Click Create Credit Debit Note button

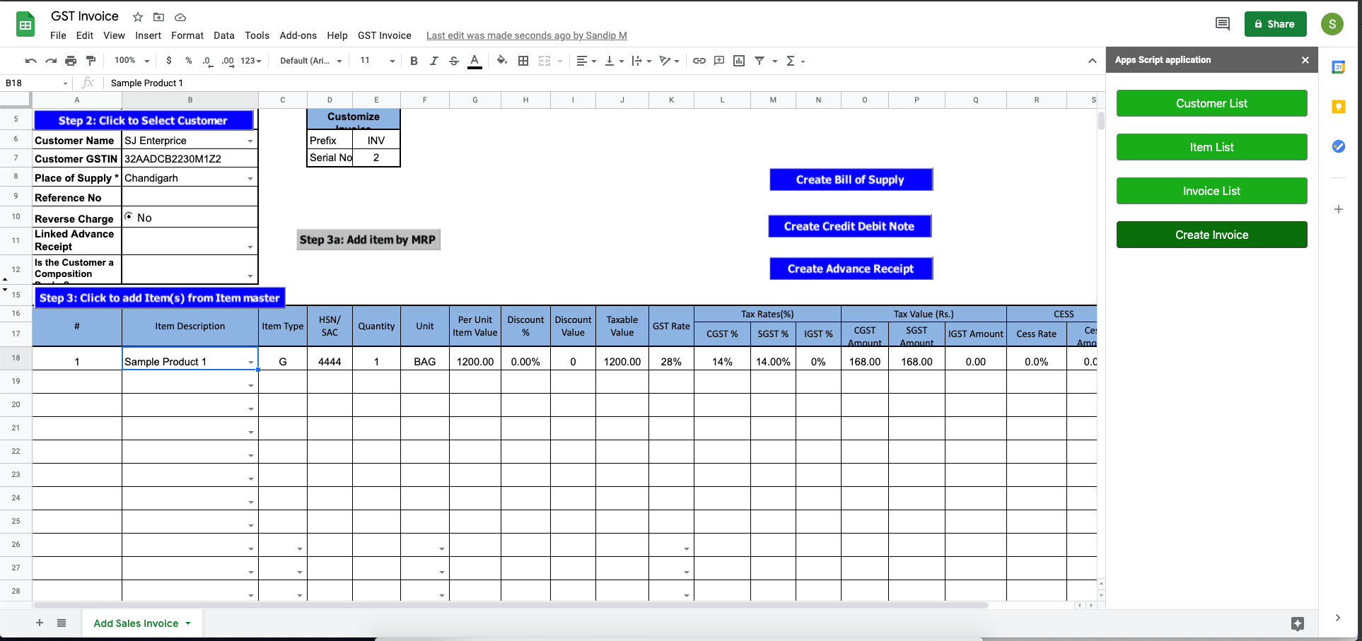[x=849, y=226]
